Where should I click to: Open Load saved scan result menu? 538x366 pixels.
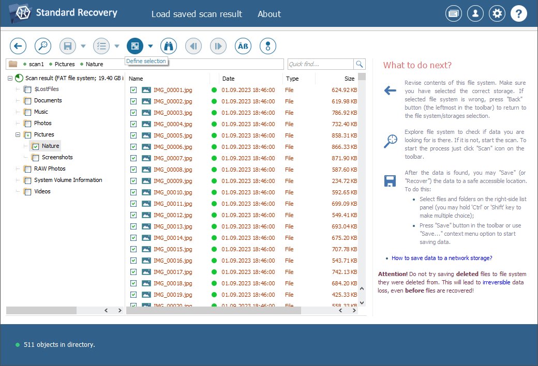pos(197,14)
